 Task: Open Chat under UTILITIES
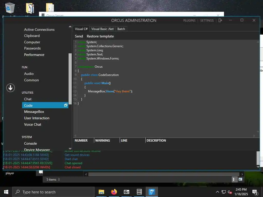(x=28, y=99)
